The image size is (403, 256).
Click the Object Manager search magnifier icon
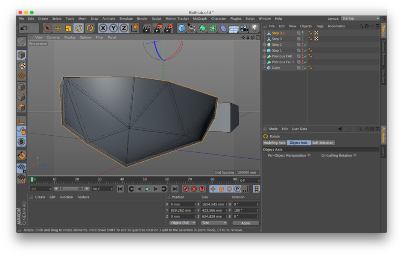point(361,26)
